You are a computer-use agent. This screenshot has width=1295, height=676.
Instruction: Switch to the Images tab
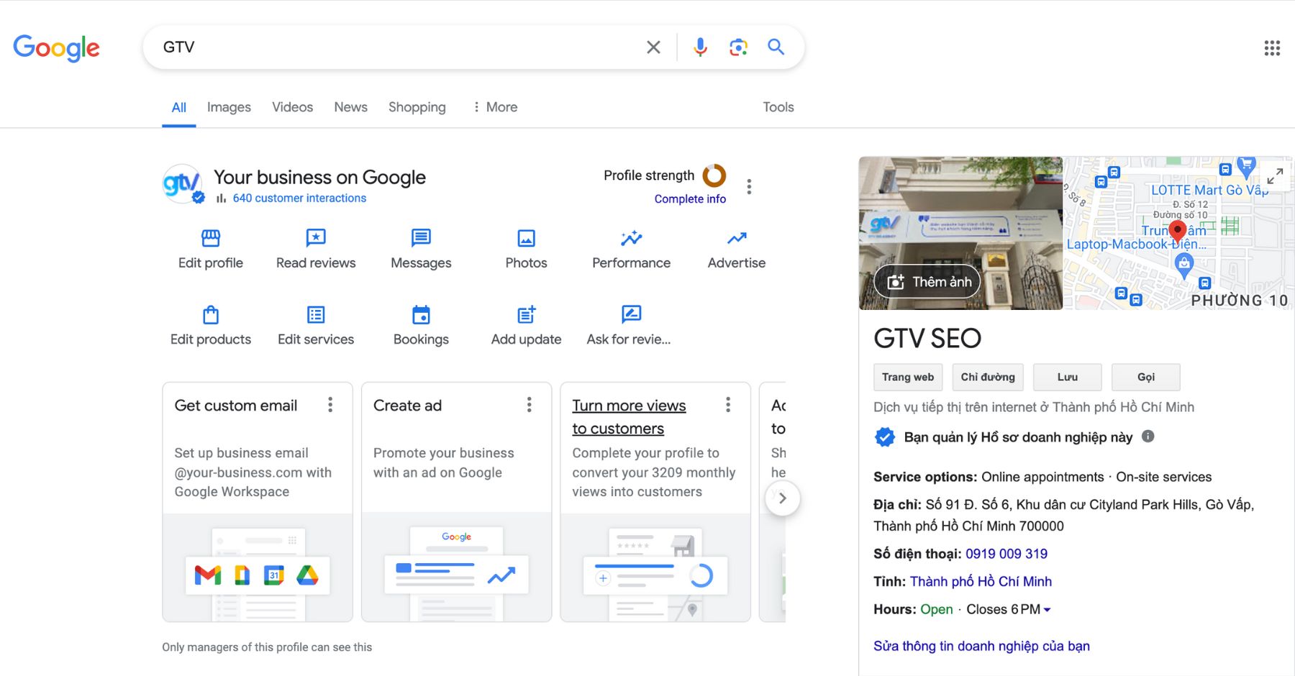point(228,106)
